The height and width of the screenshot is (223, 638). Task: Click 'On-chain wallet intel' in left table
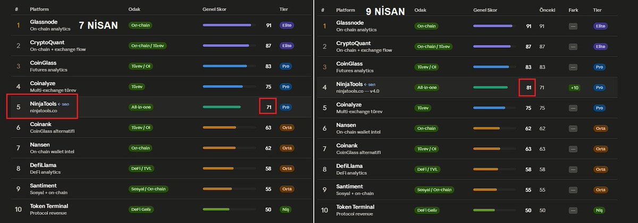tap(52, 152)
